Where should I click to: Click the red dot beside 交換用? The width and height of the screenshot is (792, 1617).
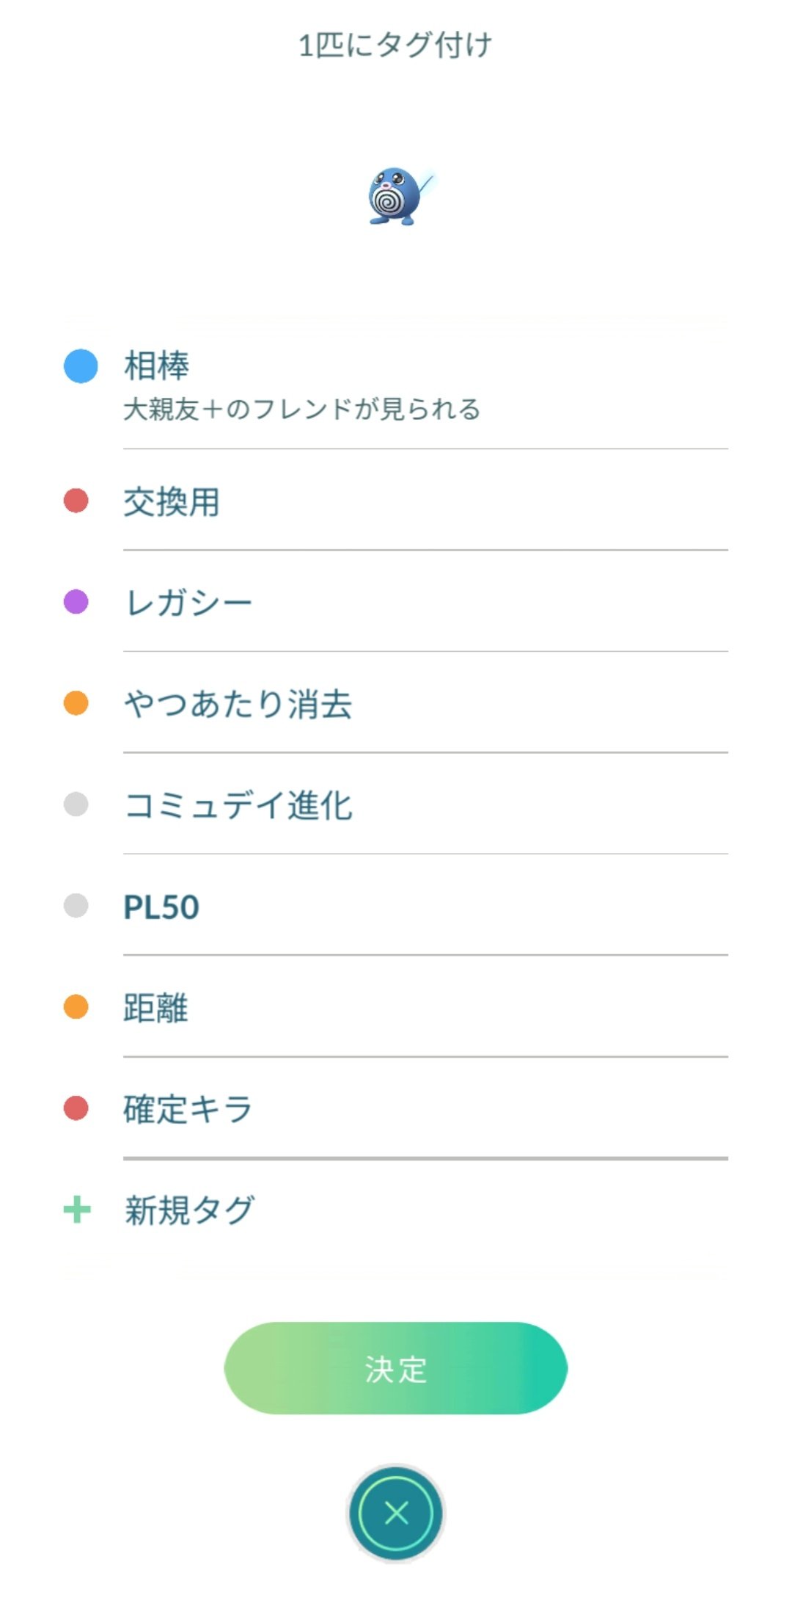point(76,501)
